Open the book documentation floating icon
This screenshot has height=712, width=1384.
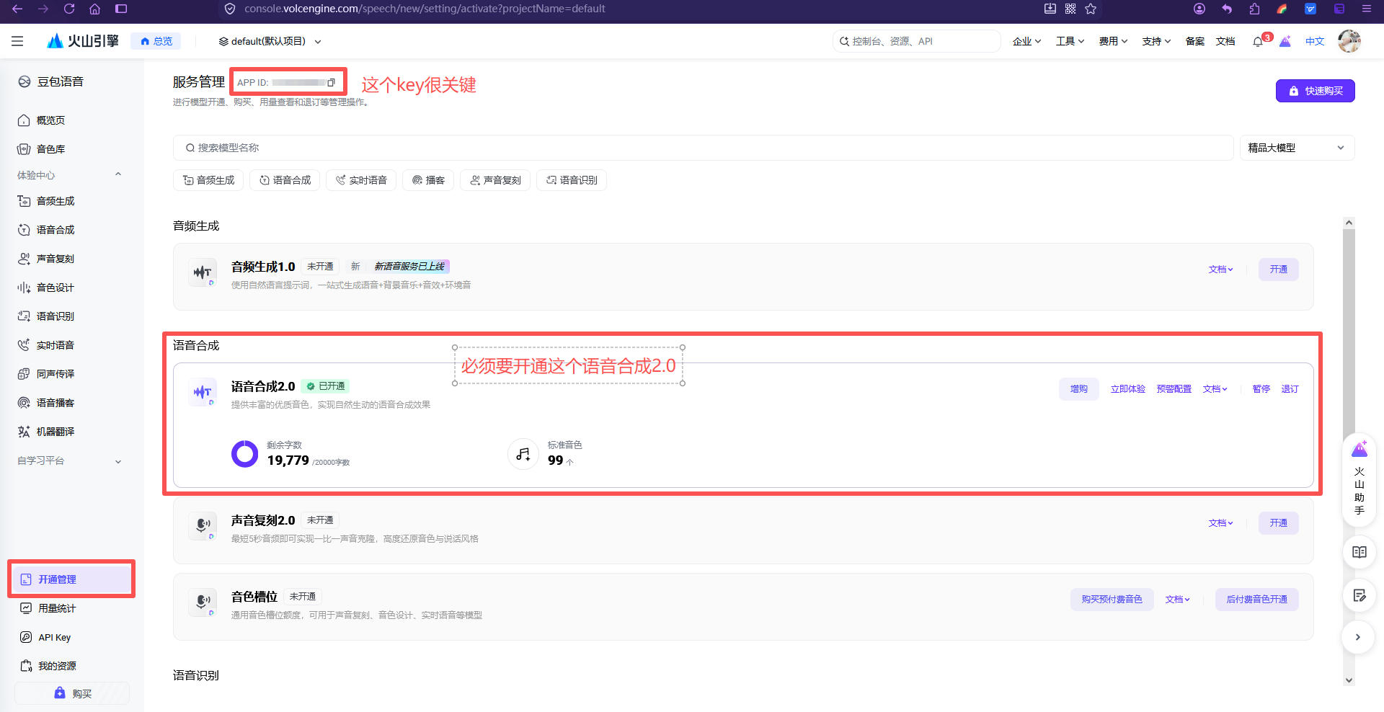pos(1359,552)
